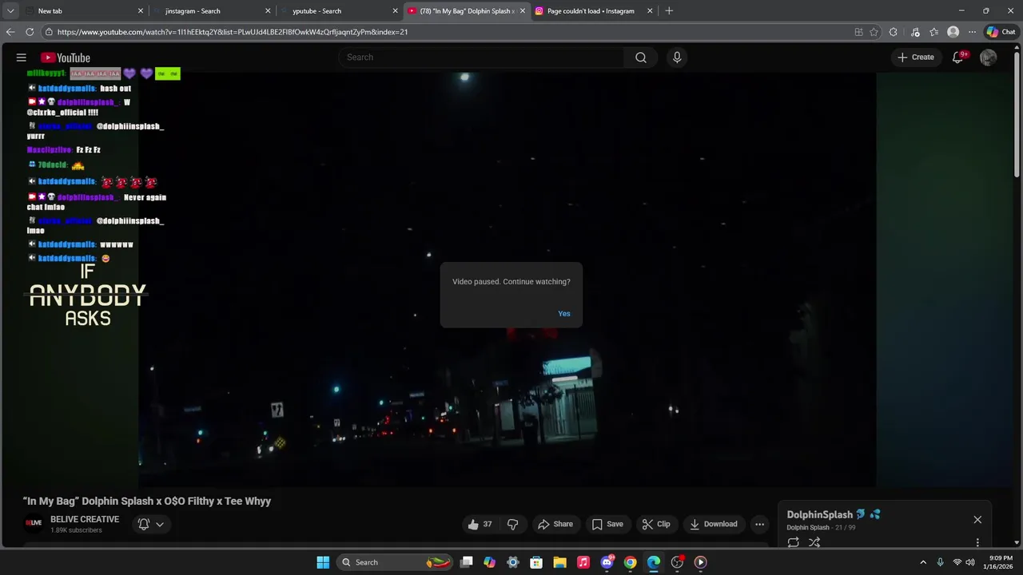Viewport: 1023px width, 575px height.
Task: Open Google Chrome from taskbar
Action: tap(631, 562)
